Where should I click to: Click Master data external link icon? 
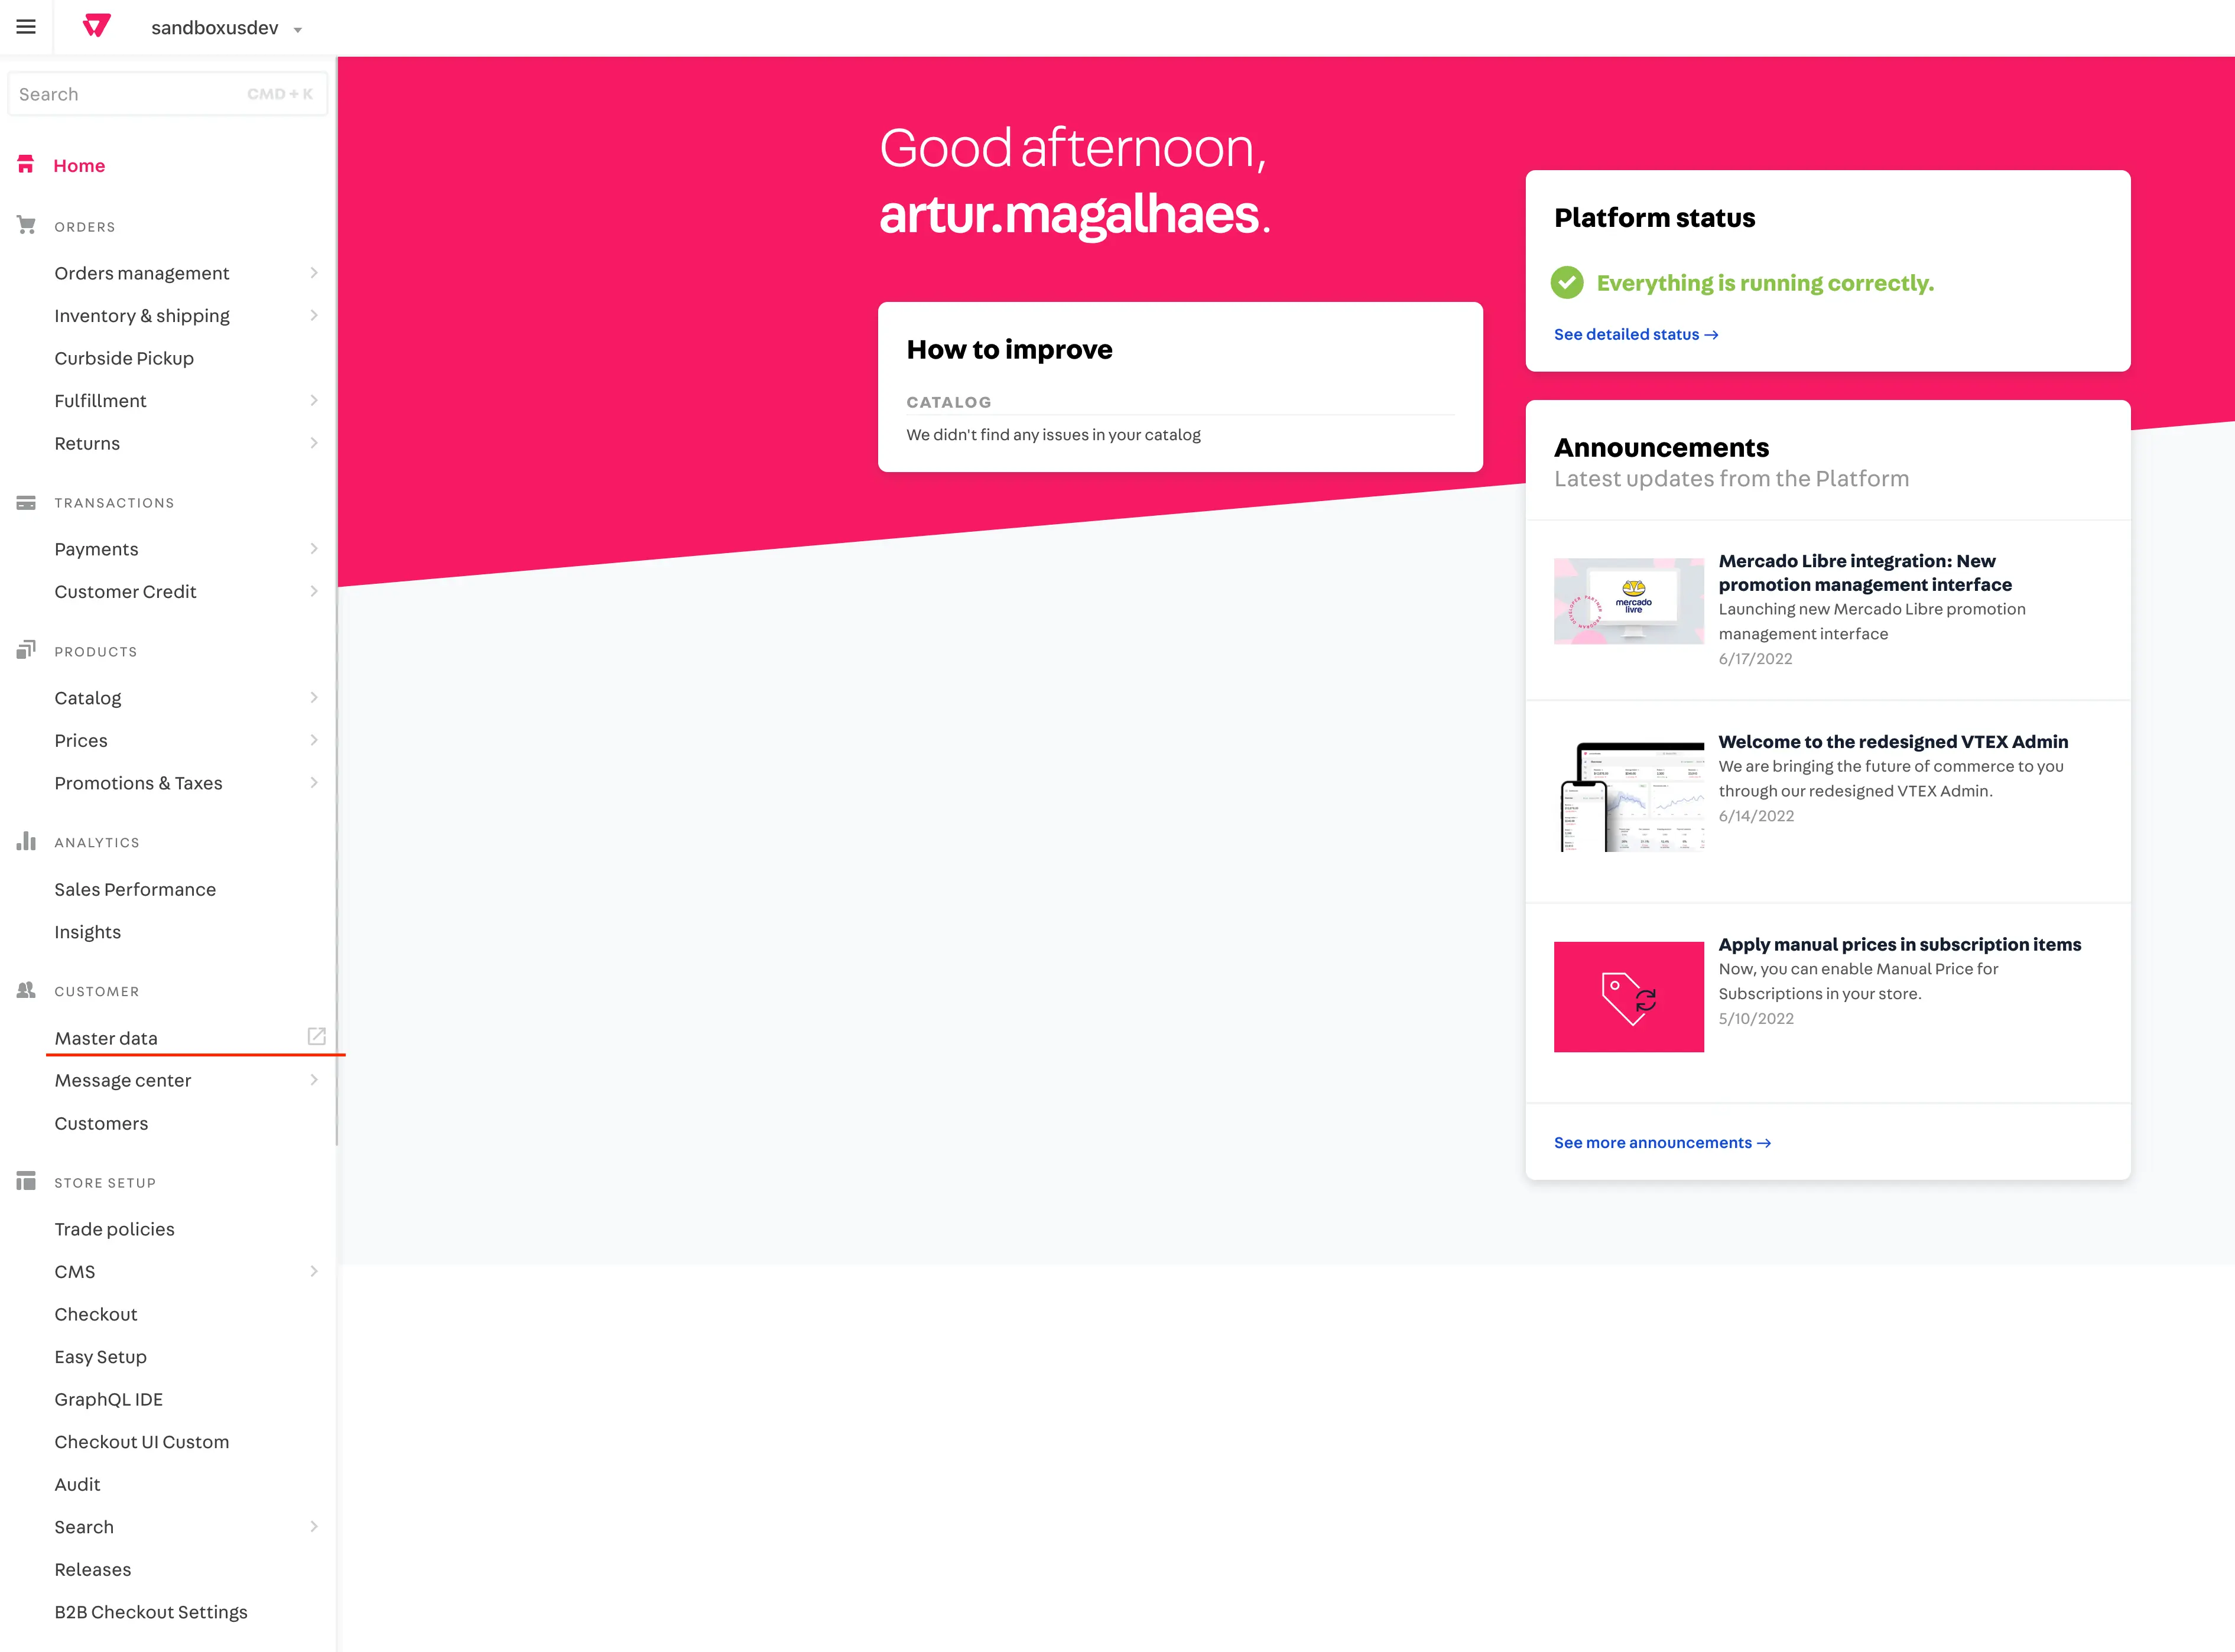316,1036
